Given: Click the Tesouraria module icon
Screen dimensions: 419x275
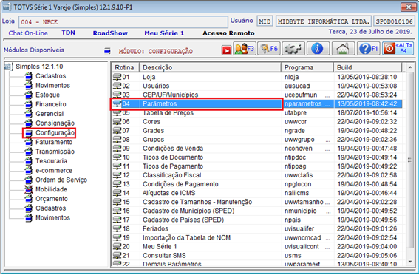Looking at the screenshot, I should click(x=29, y=161).
